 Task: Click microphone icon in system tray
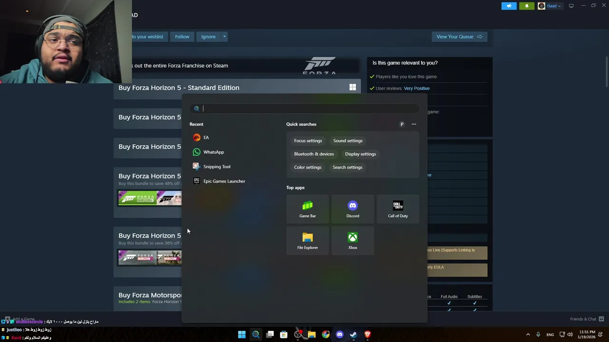click(x=538, y=334)
